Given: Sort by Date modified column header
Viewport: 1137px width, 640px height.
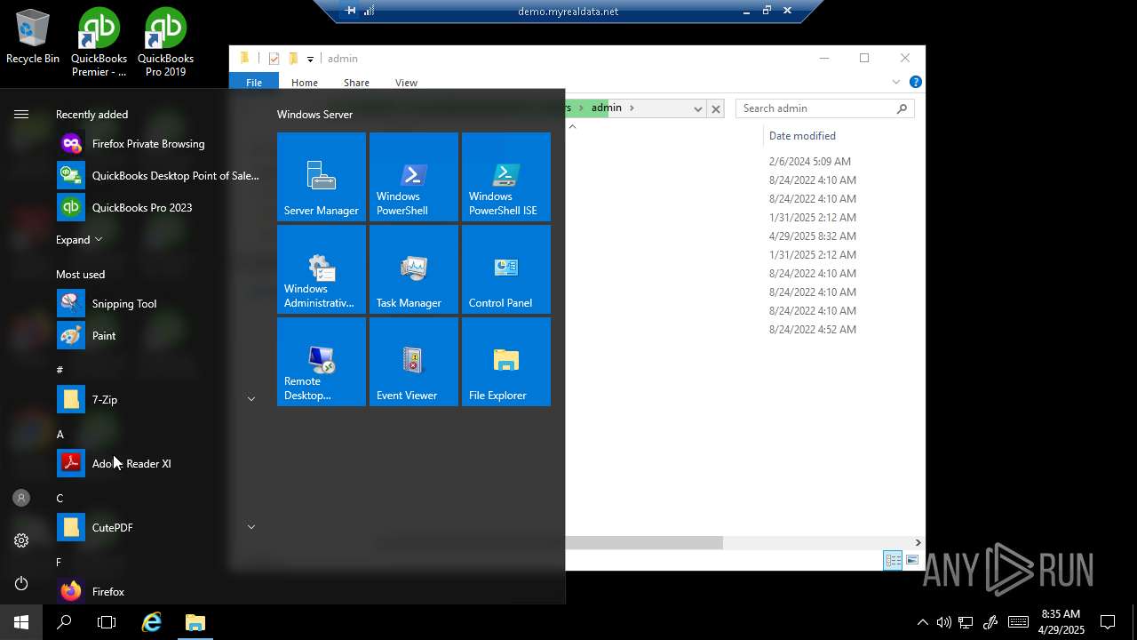Looking at the screenshot, I should pos(802,136).
